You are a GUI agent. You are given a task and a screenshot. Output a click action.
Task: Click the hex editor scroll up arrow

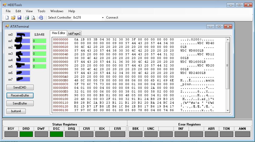pos(228,40)
